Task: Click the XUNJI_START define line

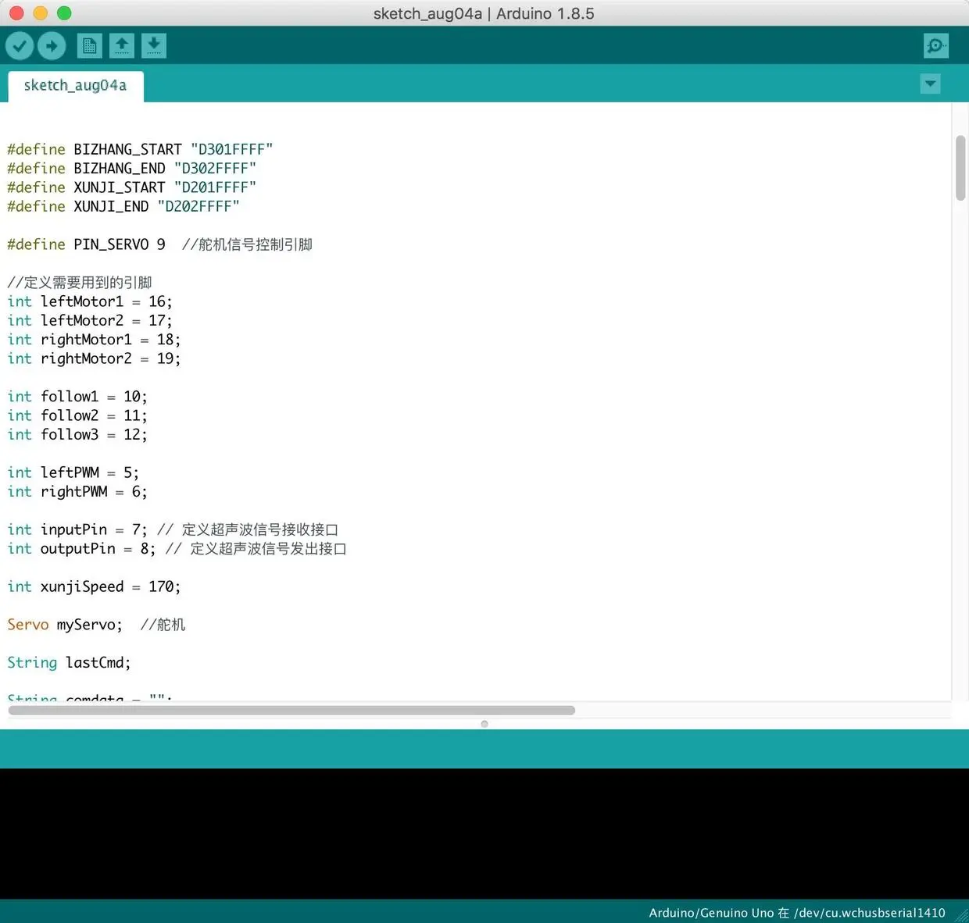Action: 131,187
